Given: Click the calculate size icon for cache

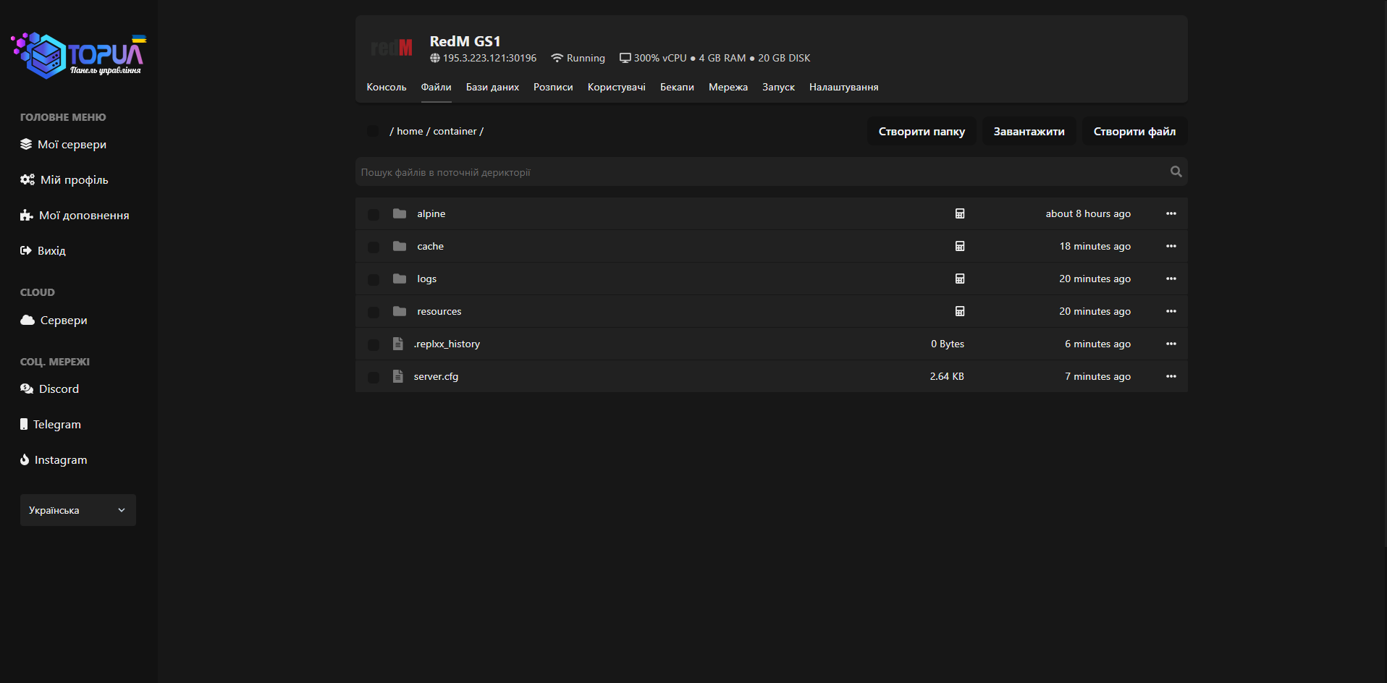Looking at the screenshot, I should (960, 246).
